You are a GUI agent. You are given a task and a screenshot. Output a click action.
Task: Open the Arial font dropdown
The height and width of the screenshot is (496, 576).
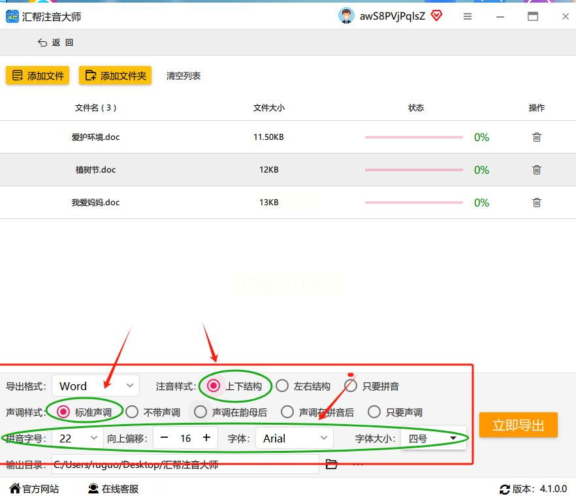(x=295, y=438)
